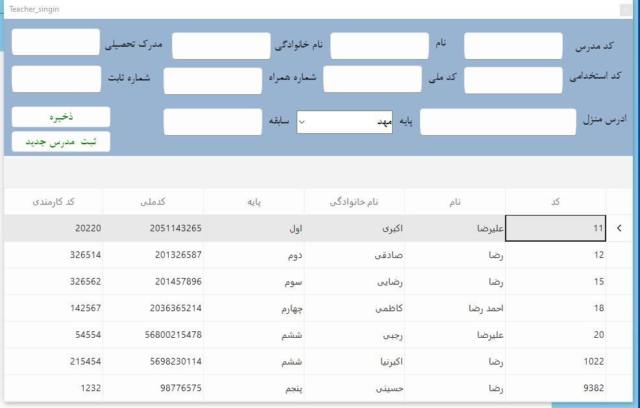Screen dimensions: 640x408
Task: Open the پایه grade dropdown
Action: (345, 121)
